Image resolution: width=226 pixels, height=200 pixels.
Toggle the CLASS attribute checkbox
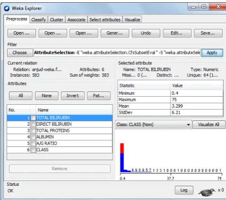click(x=33, y=150)
